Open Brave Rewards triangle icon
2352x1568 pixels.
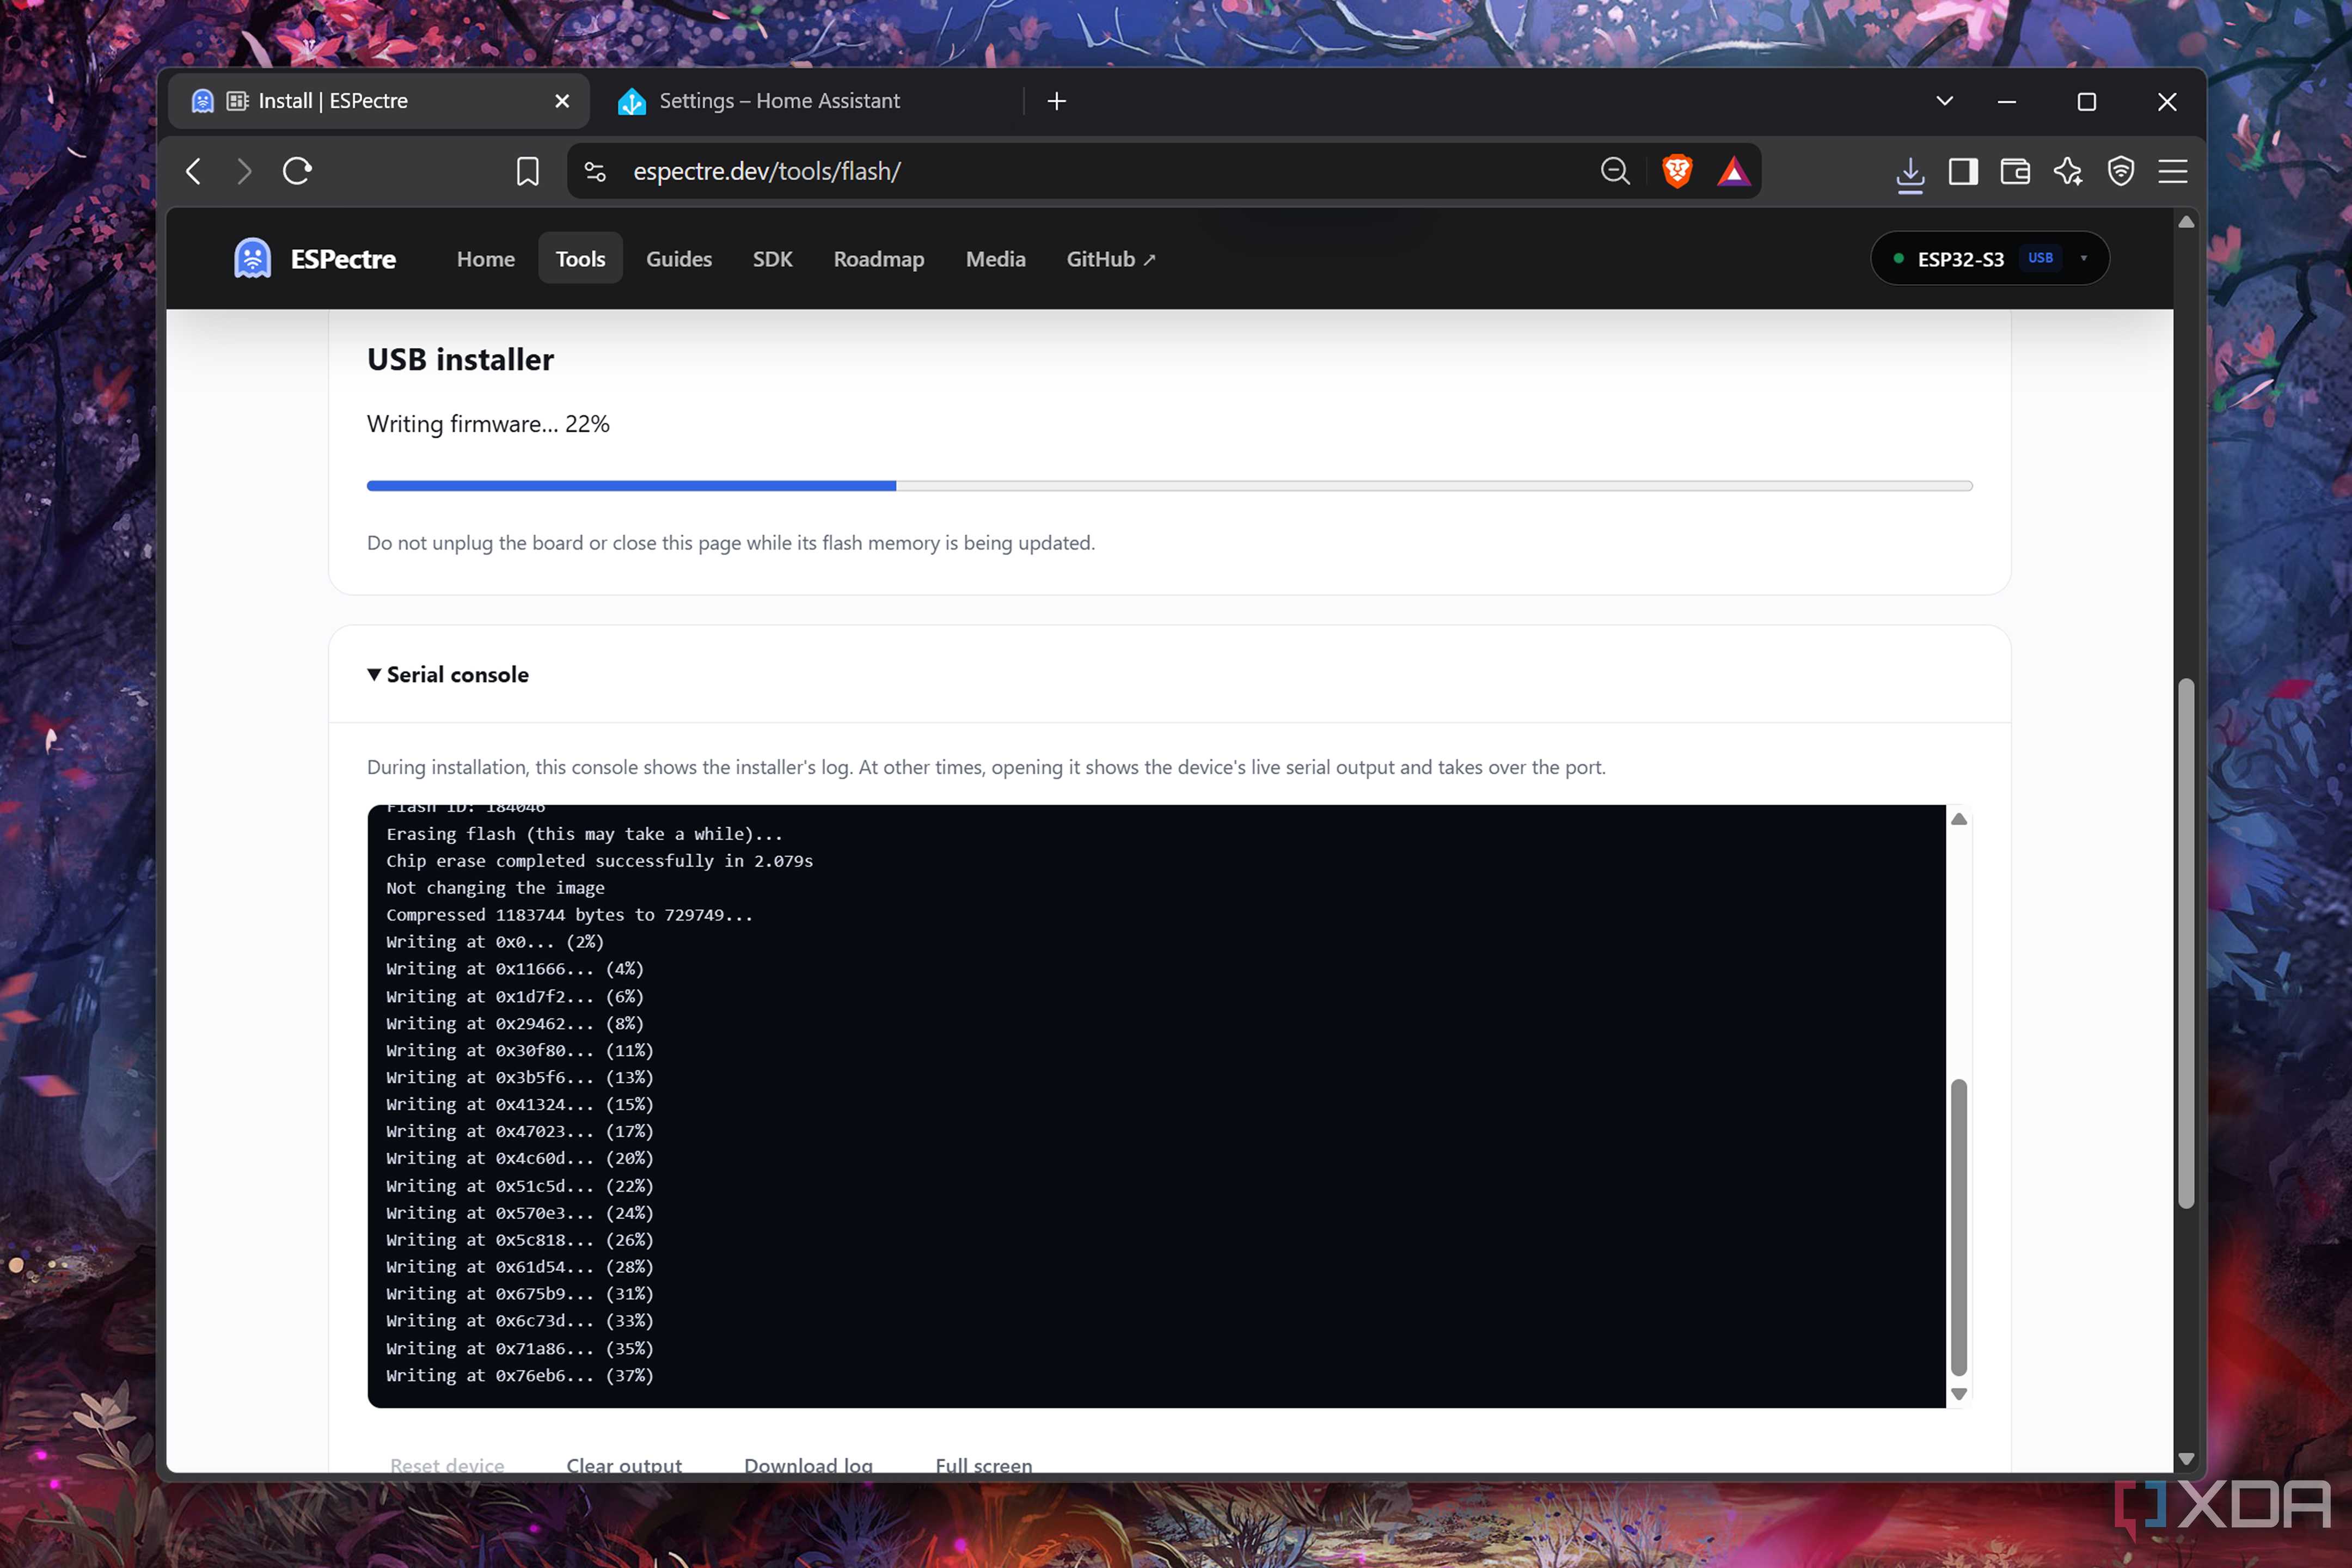tap(1733, 172)
